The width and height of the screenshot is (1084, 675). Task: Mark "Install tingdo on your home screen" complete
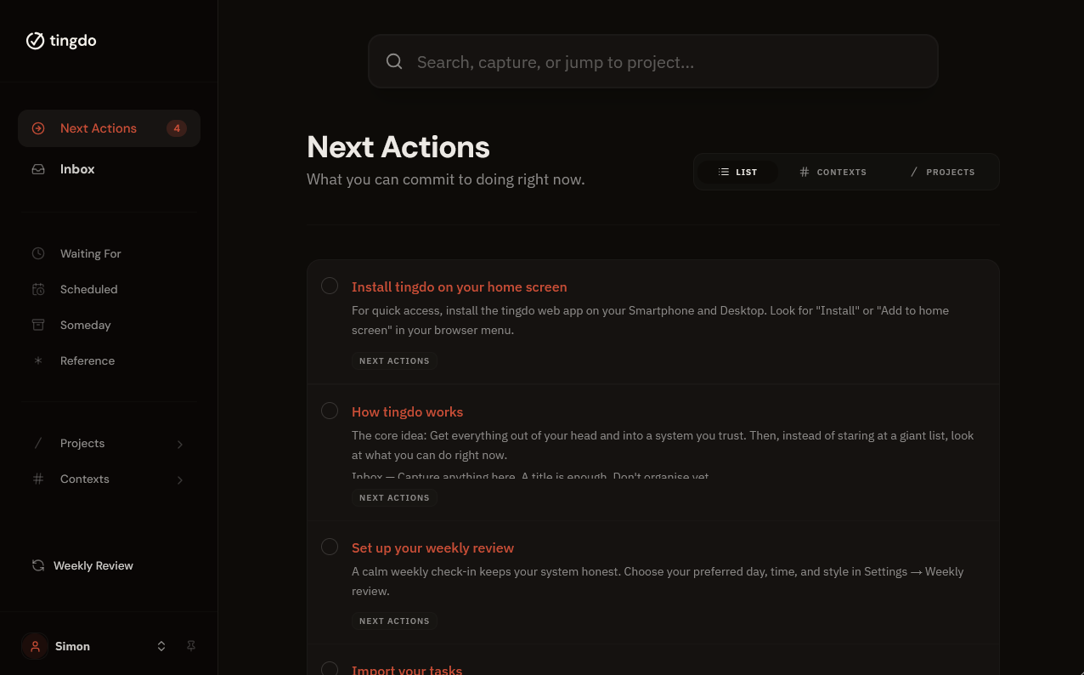coord(330,286)
